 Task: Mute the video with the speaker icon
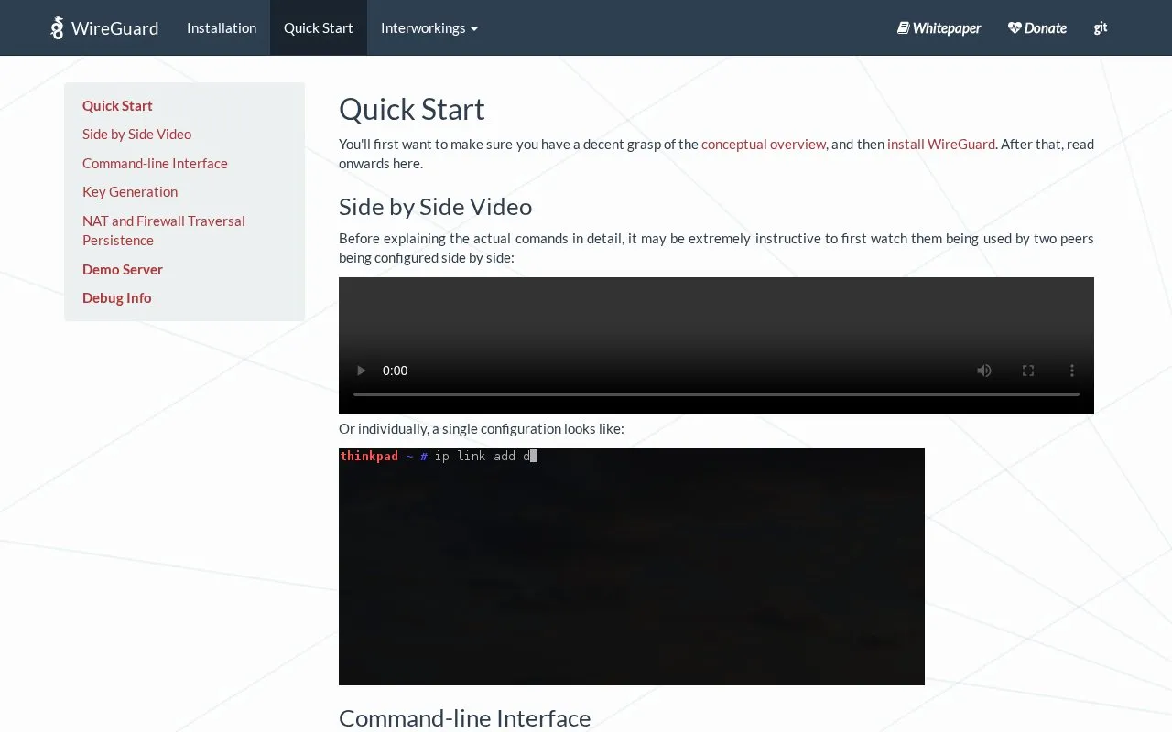984,371
